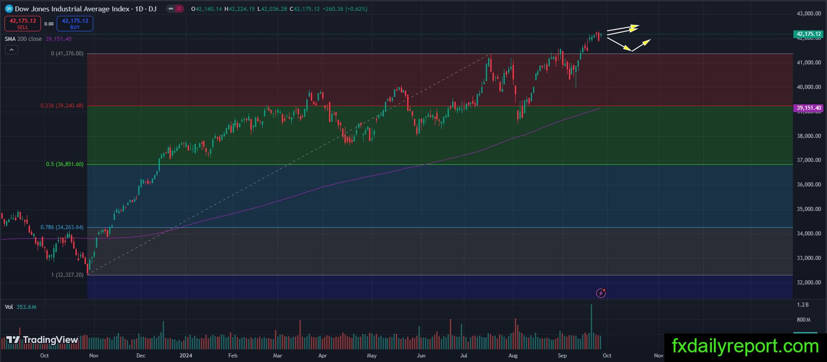Click the 1.2B volume axis label
This screenshot has height=362, width=827.
point(803,305)
